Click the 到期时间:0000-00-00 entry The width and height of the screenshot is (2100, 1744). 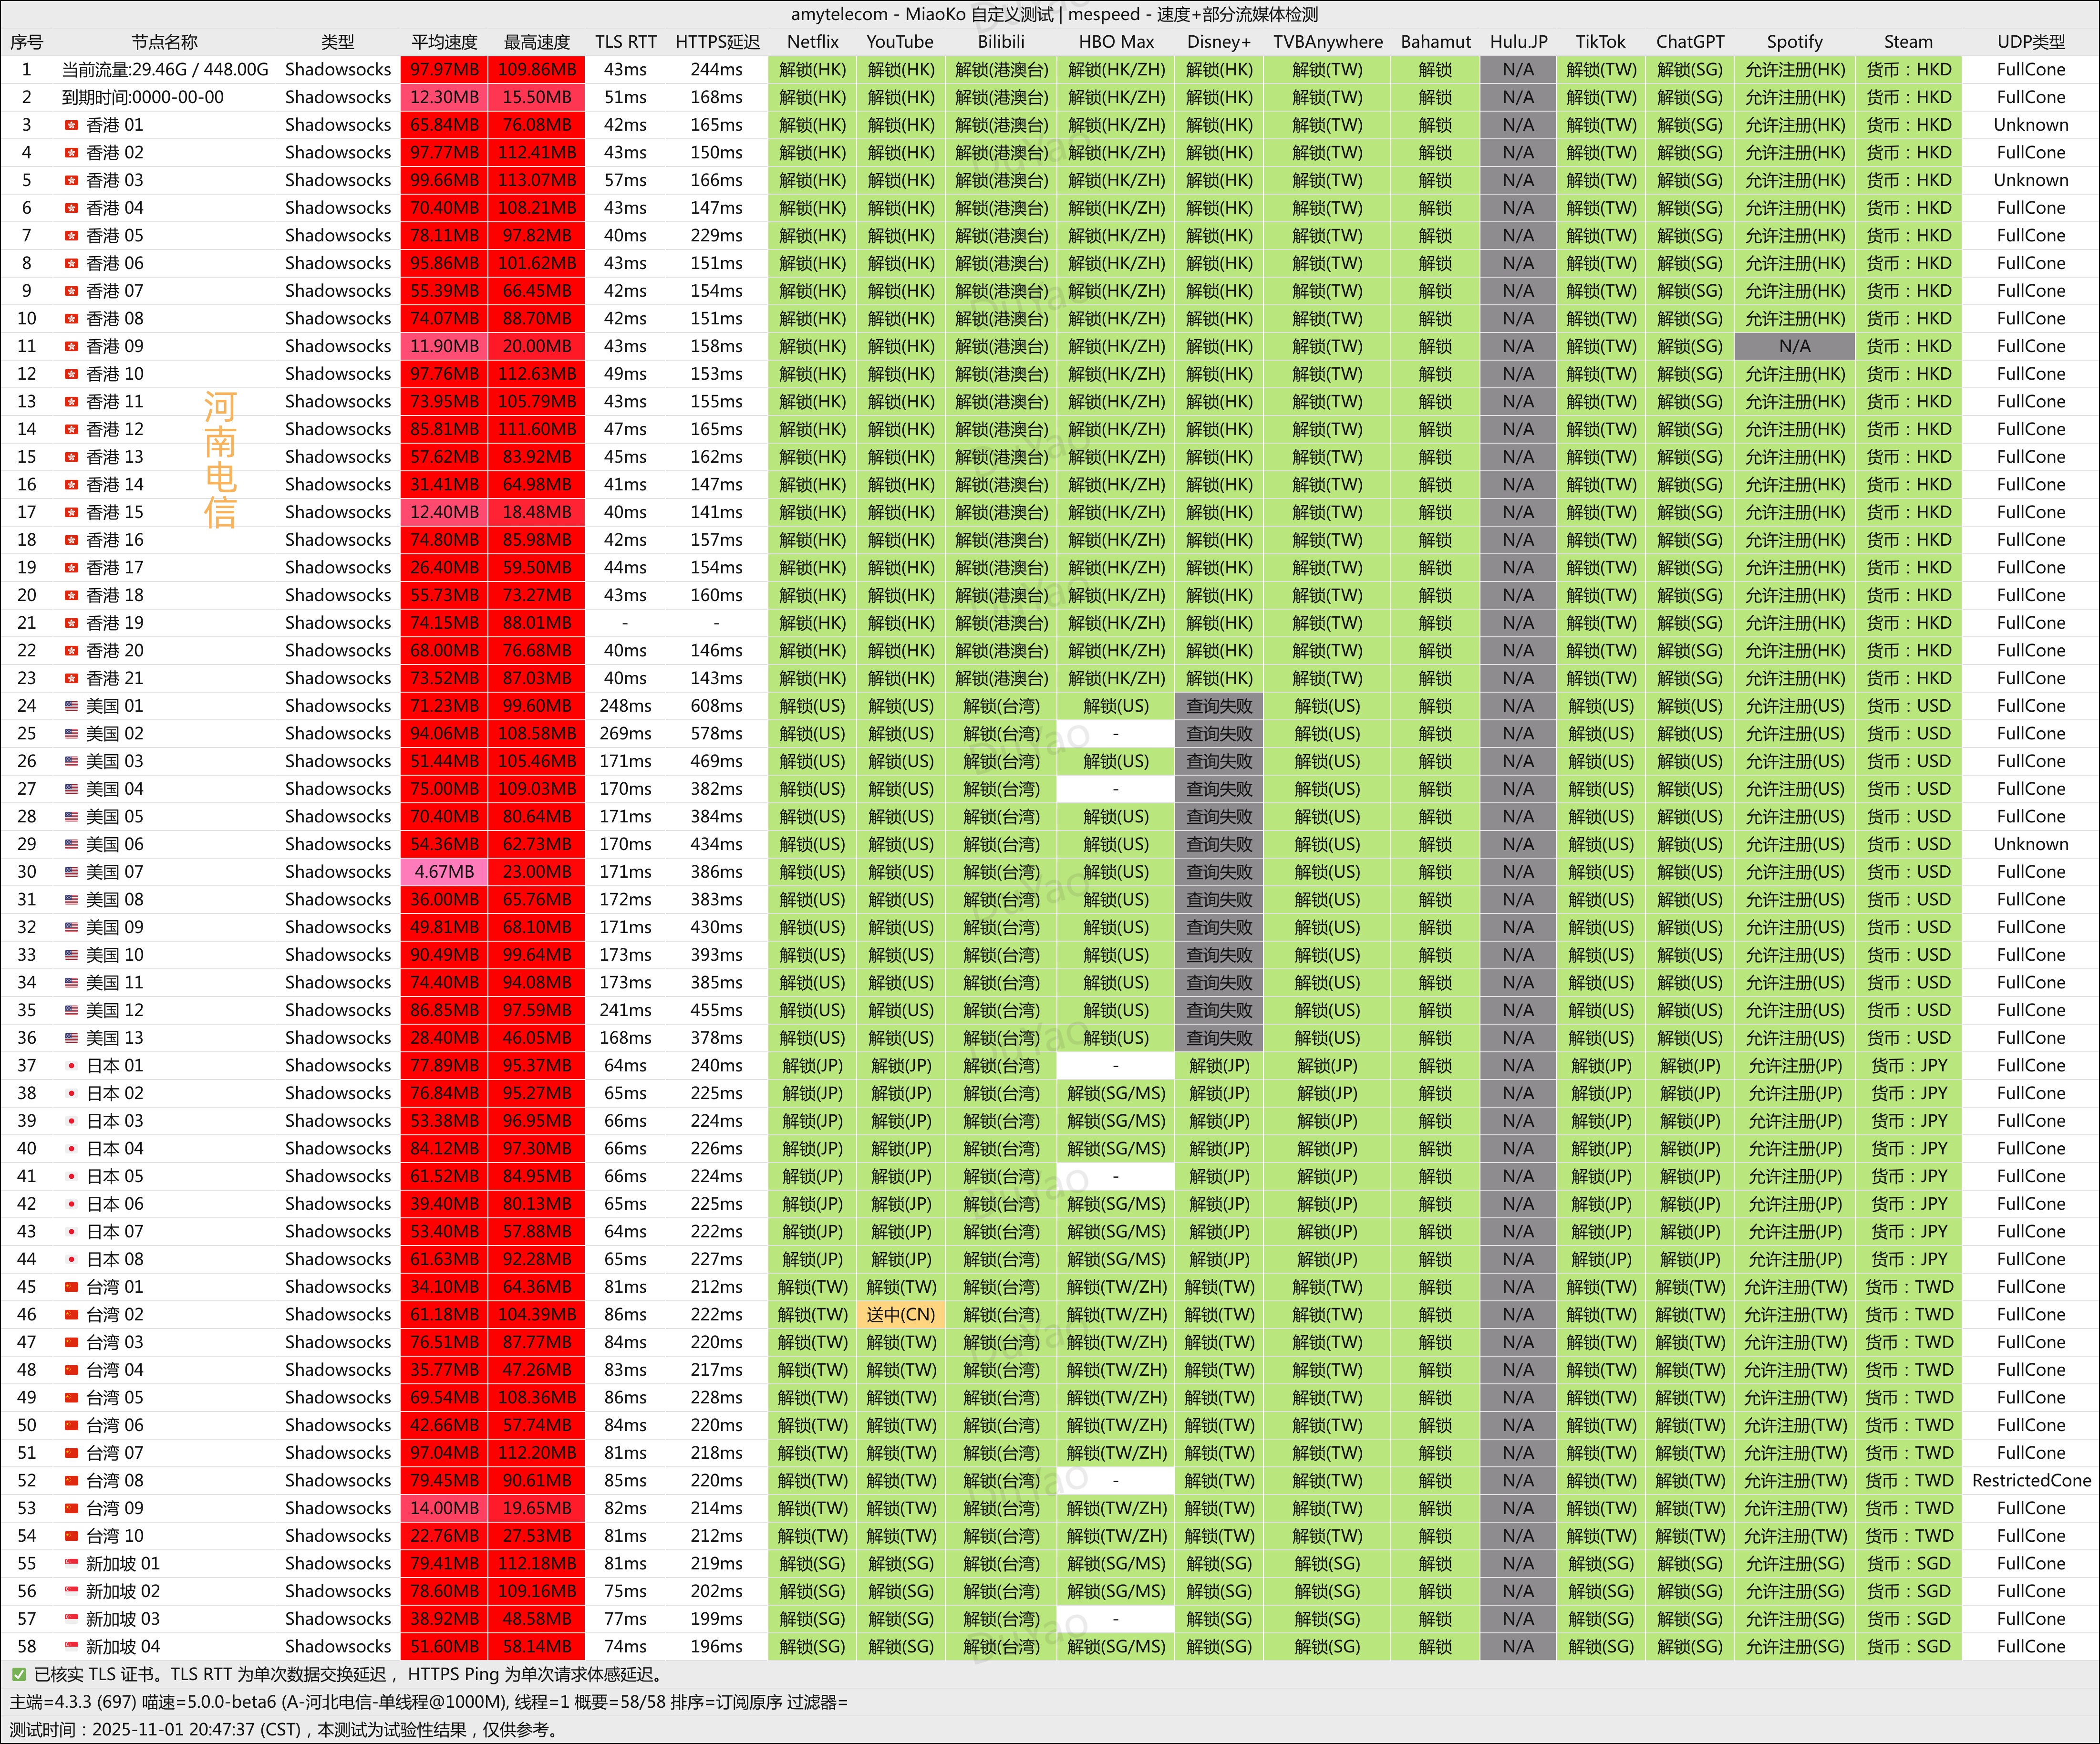tap(143, 97)
